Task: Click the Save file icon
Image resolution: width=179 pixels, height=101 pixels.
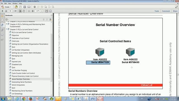Action: (x=20, y=7)
